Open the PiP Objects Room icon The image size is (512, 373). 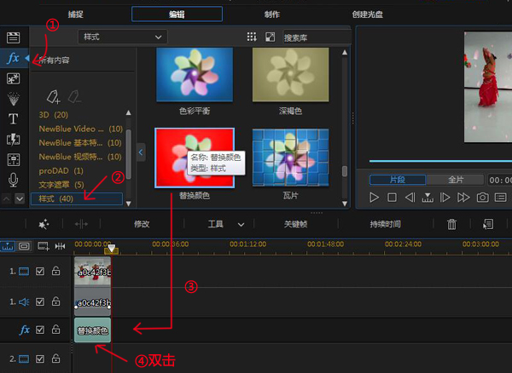click(x=13, y=78)
